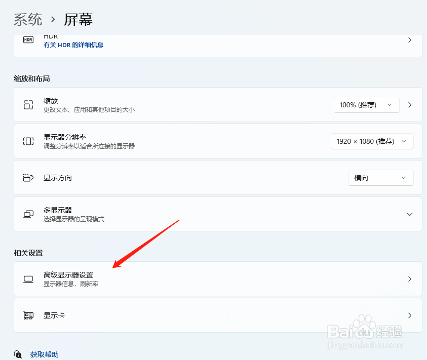Expand the 多显示器 section
The height and width of the screenshot is (360, 427).
(410, 214)
